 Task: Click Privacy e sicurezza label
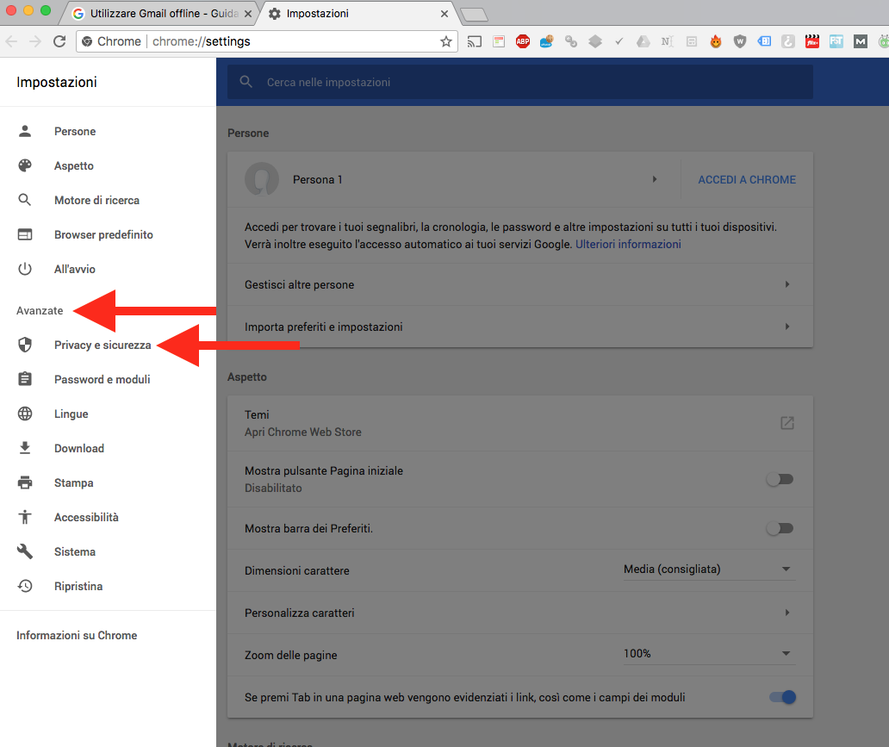[x=103, y=345]
